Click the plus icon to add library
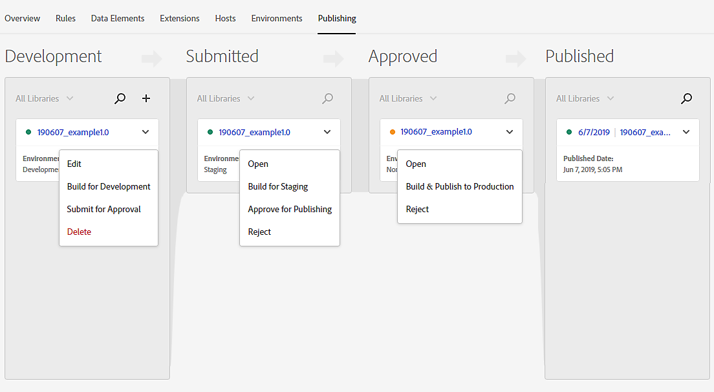Viewport: 714px width, 392px height. click(146, 98)
